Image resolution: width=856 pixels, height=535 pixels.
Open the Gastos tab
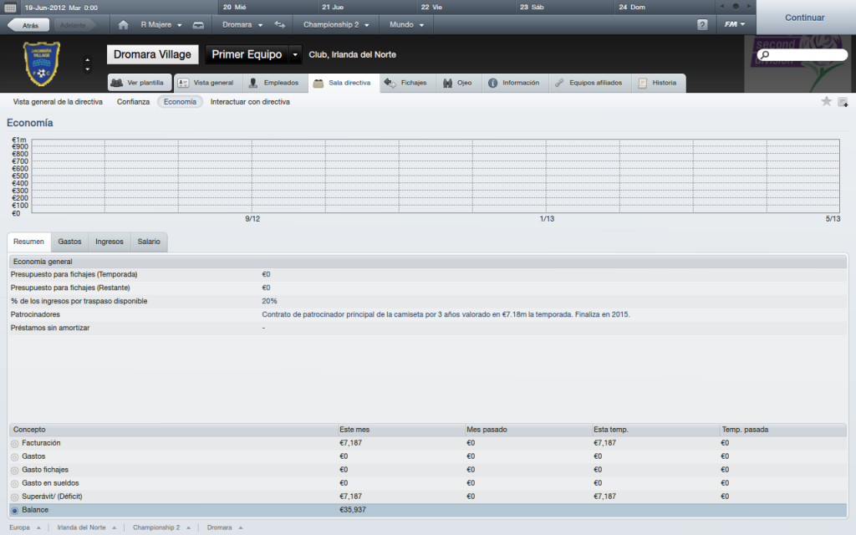coord(69,242)
